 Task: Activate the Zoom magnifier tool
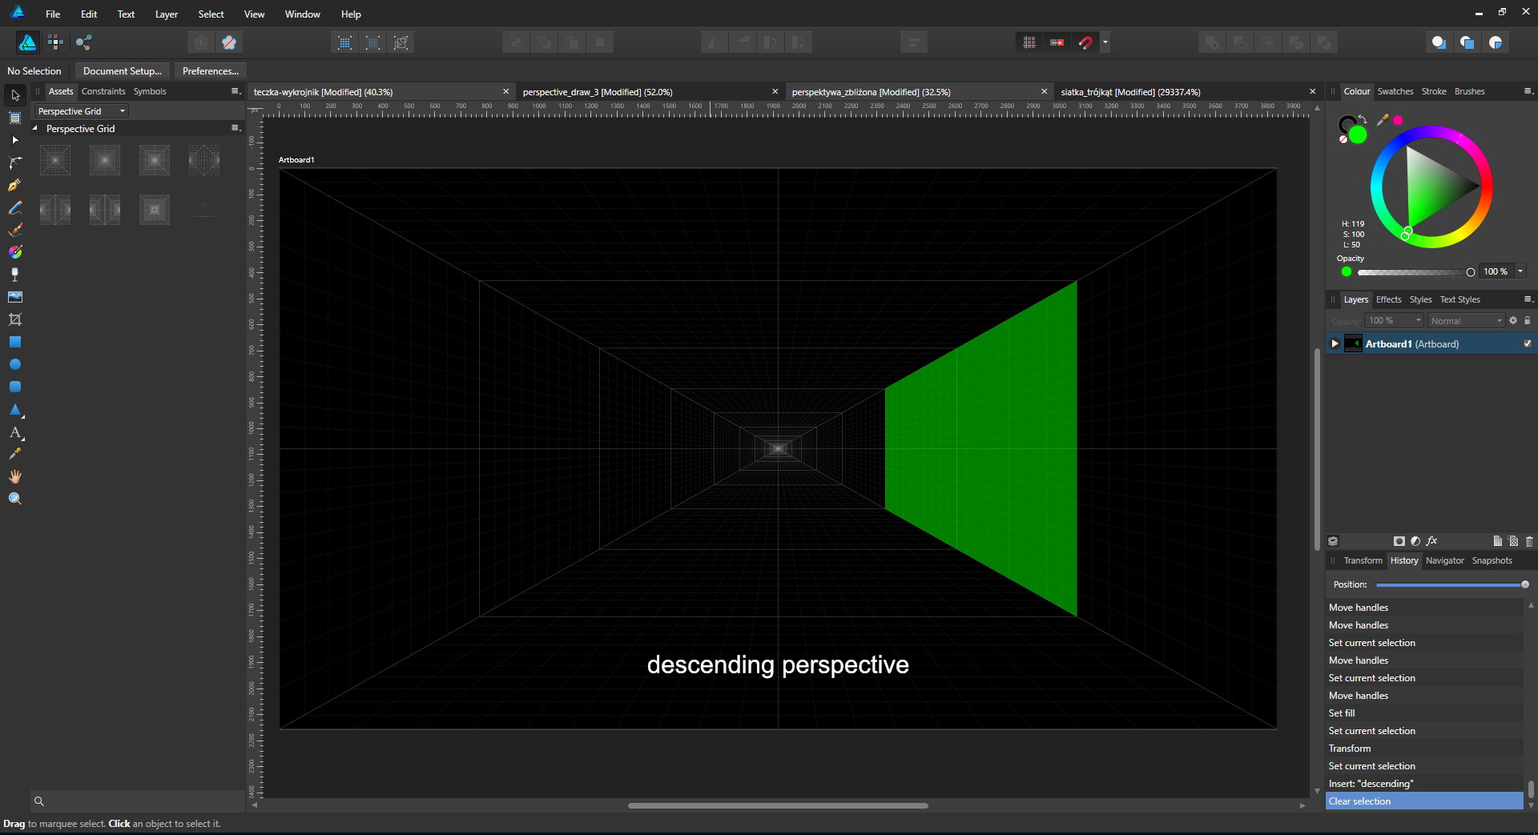14,499
